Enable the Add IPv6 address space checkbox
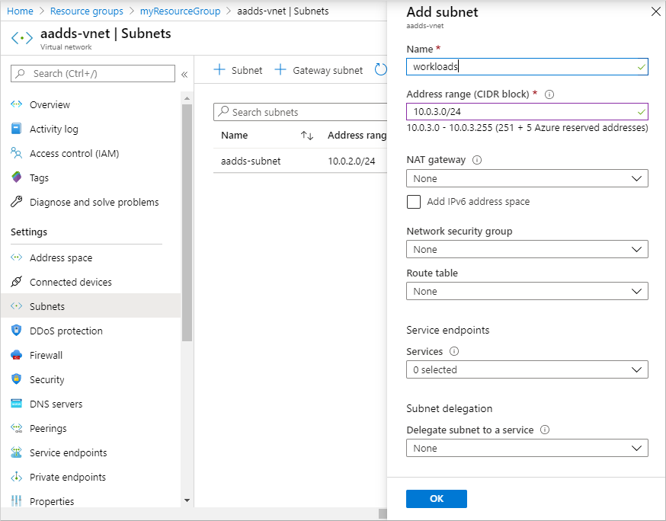The height and width of the screenshot is (521, 666). (x=414, y=202)
